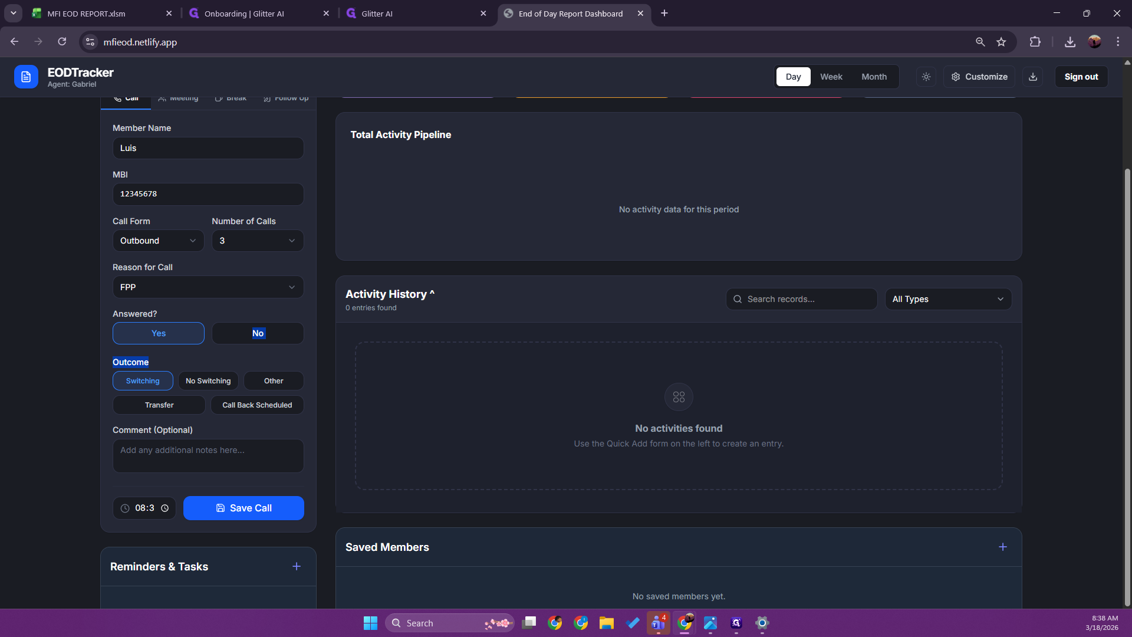Click the clock icon in the time field
1132x637 pixels.
165,508
